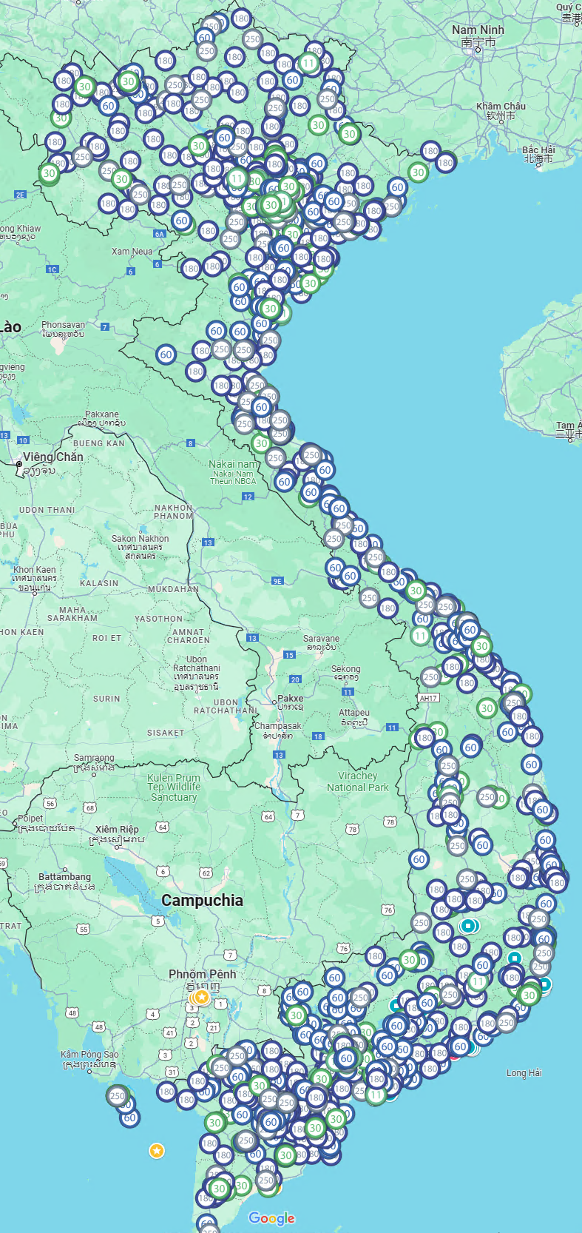Image resolution: width=582 pixels, height=1233 pixels.
Task: Click the 1C road shield
Action: (x=52, y=269)
